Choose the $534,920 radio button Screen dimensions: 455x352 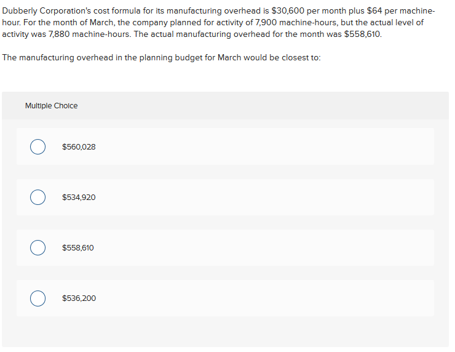[x=38, y=198]
